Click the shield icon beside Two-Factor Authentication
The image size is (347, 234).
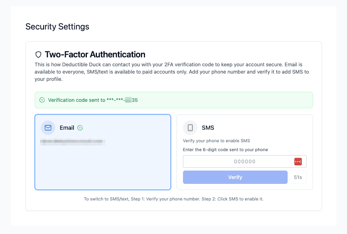pyautogui.click(x=39, y=55)
